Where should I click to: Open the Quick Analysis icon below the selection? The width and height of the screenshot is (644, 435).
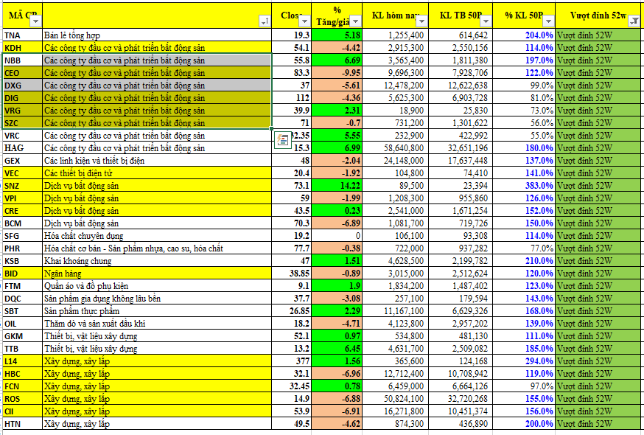coord(281,139)
